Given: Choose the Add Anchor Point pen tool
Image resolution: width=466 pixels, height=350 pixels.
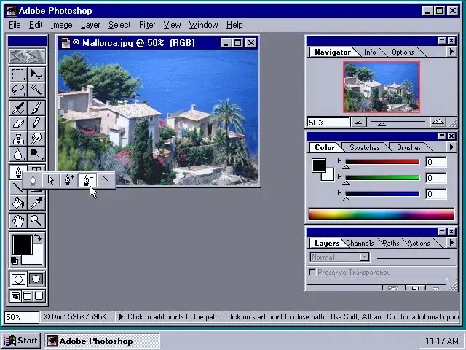Looking at the screenshot, I should coord(69,180).
